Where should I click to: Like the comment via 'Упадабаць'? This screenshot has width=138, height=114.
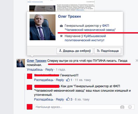pos(35,70)
